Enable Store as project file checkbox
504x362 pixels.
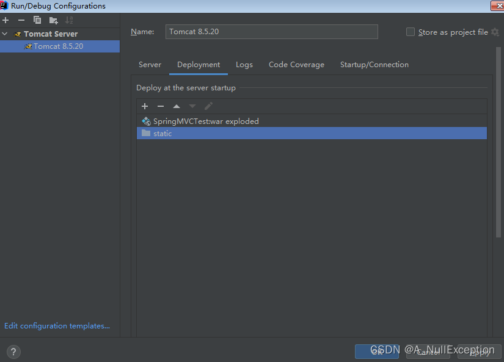pyautogui.click(x=411, y=32)
